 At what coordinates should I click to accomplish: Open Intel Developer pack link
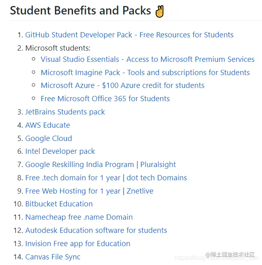[x=60, y=151]
